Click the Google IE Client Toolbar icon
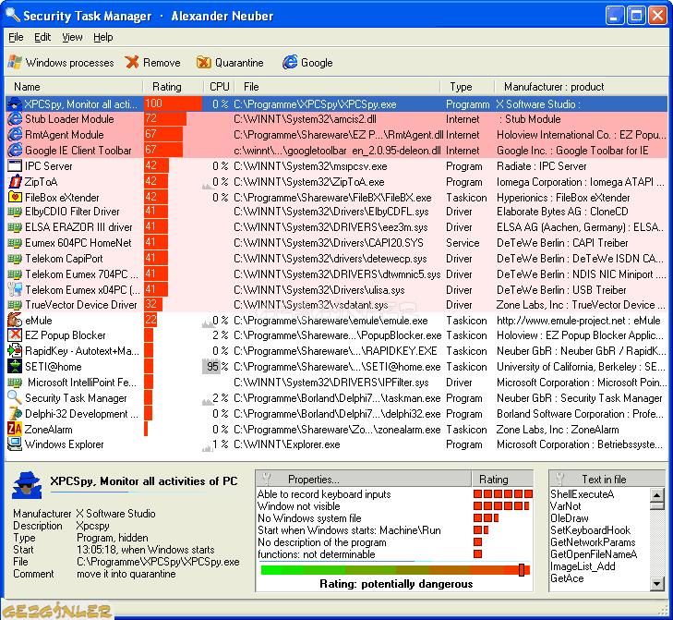 [15, 150]
